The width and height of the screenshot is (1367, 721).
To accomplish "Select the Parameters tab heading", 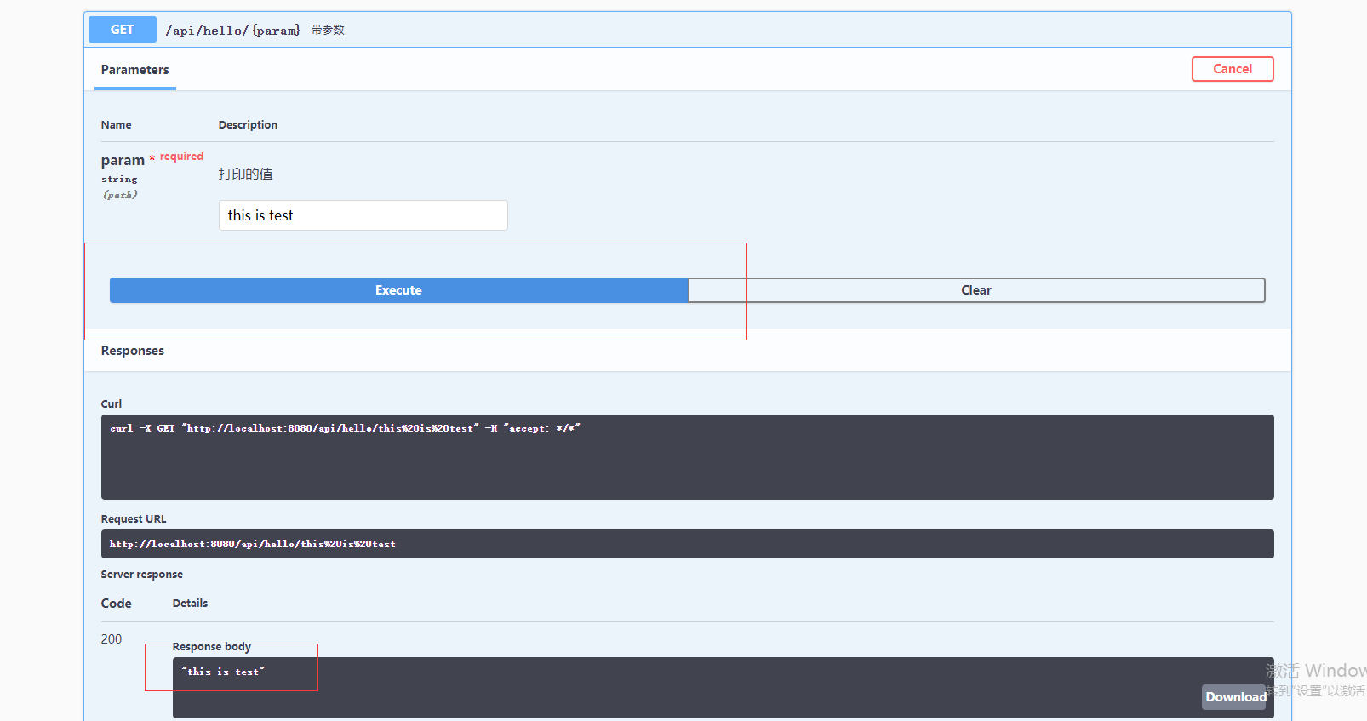I will [x=134, y=70].
